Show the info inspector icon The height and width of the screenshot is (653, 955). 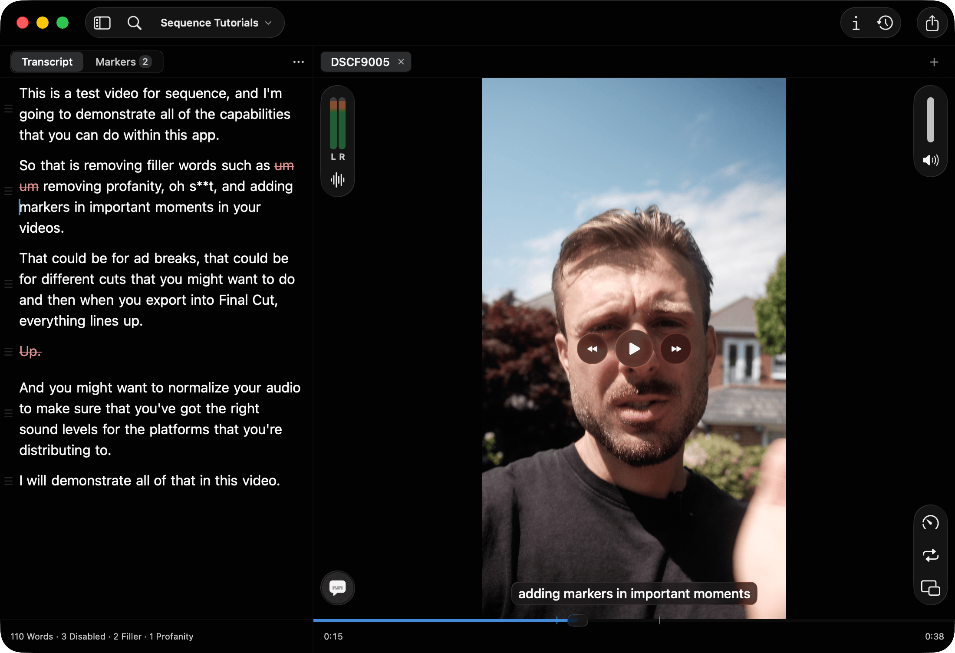856,23
